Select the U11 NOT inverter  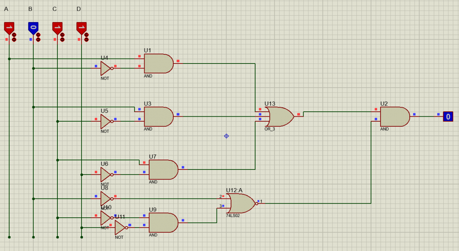pos(120,228)
